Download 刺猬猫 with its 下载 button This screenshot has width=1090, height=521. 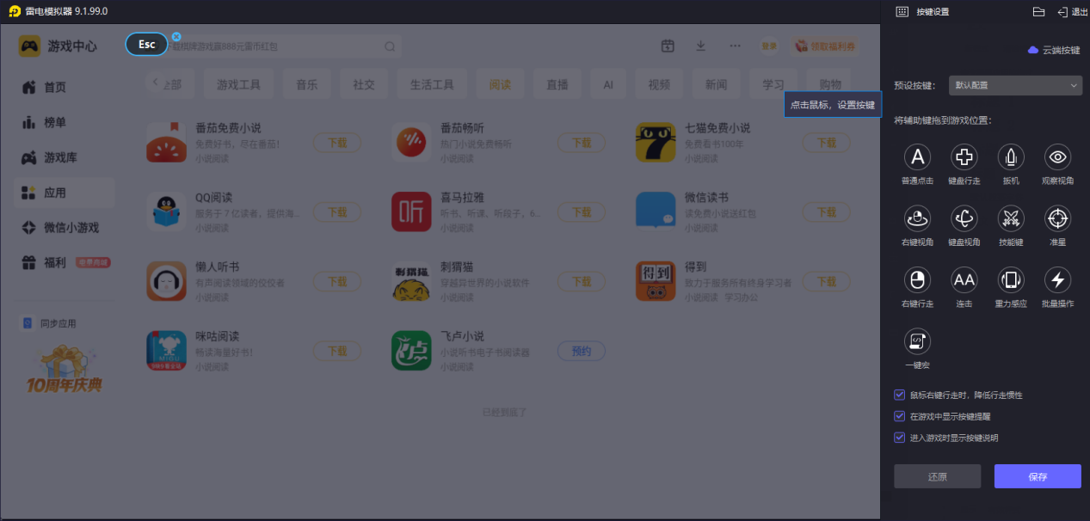click(x=582, y=282)
